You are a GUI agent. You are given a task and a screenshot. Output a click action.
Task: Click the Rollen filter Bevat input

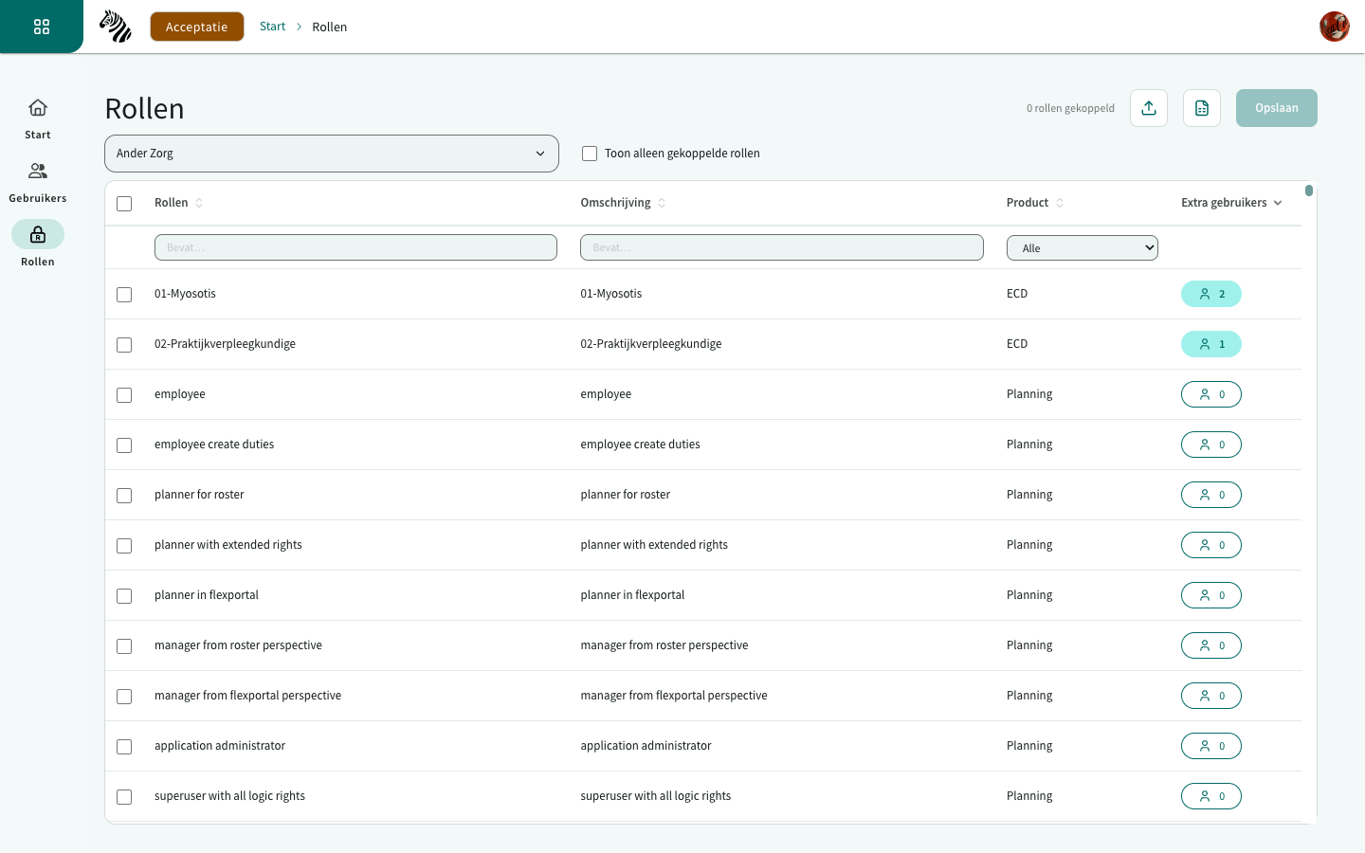coord(355,247)
